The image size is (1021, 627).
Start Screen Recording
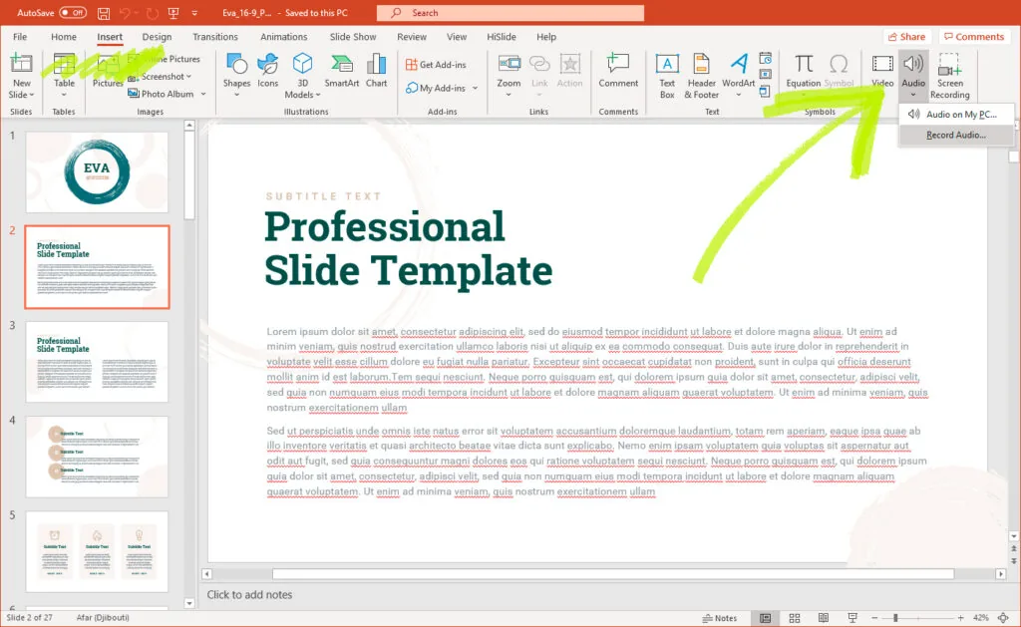(x=949, y=76)
